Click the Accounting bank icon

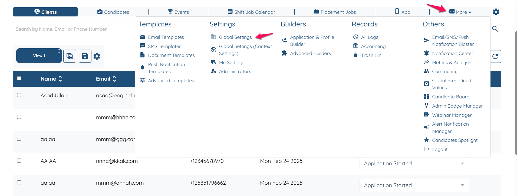(x=355, y=46)
